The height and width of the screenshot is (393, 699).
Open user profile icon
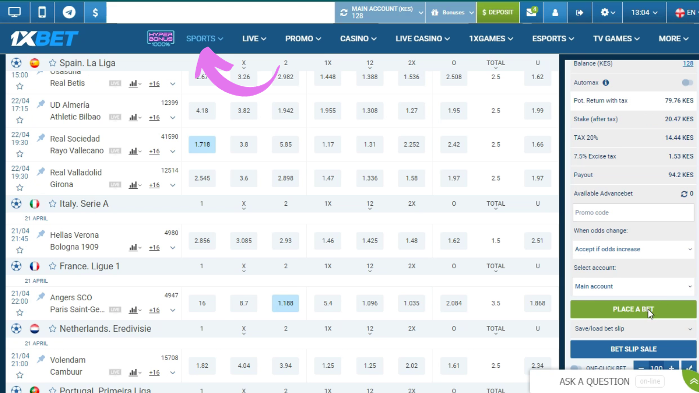click(x=555, y=12)
